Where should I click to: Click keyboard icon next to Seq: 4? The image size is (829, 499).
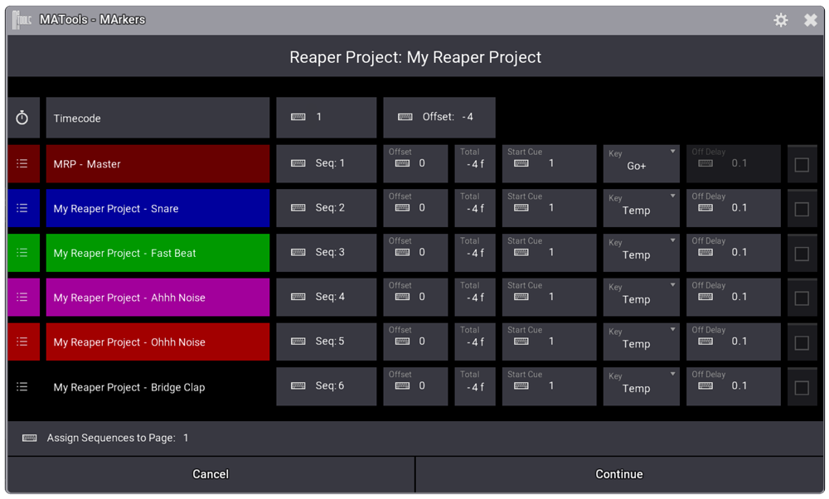[x=298, y=297]
